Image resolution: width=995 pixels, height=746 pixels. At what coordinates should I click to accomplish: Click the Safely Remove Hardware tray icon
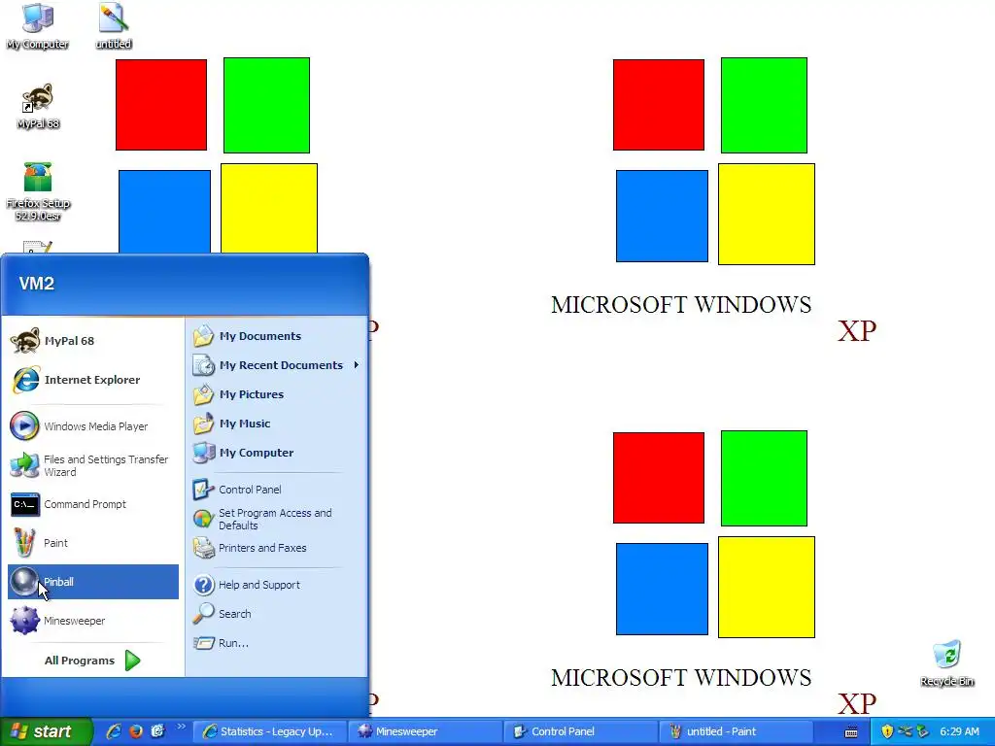[923, 731]
